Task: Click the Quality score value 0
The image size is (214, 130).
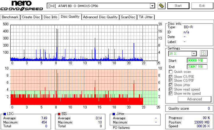Action: pos(209,108)
